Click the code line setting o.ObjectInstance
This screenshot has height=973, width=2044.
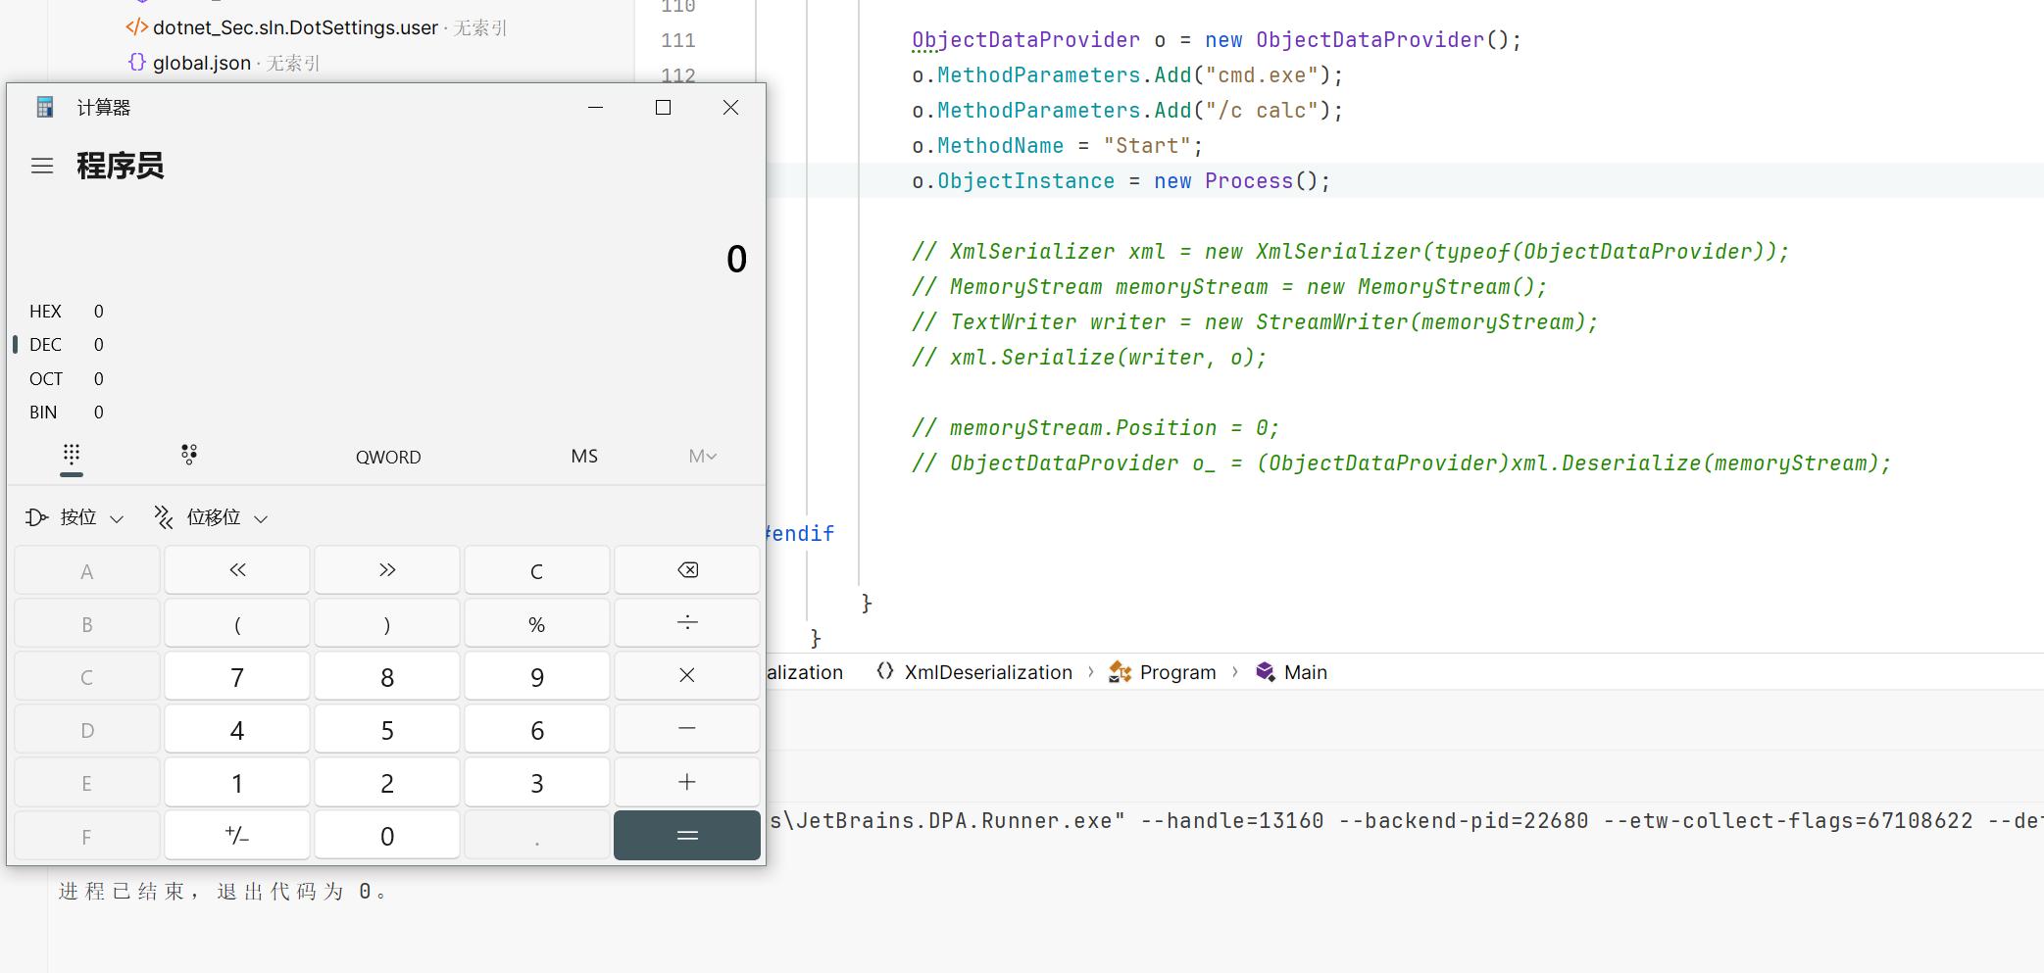(x=1121, y=181)
